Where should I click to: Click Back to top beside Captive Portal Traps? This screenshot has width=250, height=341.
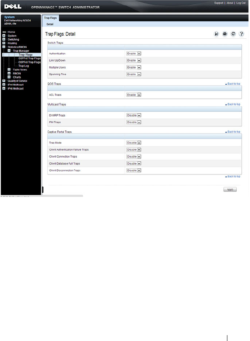[232, 132]
